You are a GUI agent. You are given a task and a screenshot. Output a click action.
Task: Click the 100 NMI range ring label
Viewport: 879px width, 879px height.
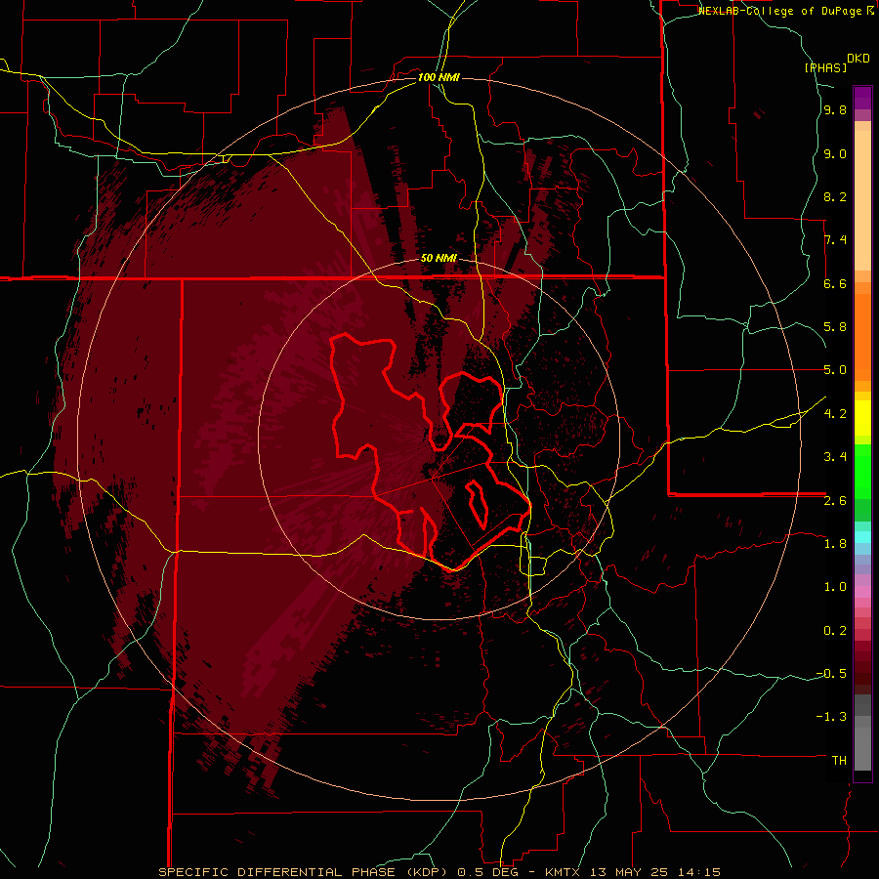pos(439,77)
